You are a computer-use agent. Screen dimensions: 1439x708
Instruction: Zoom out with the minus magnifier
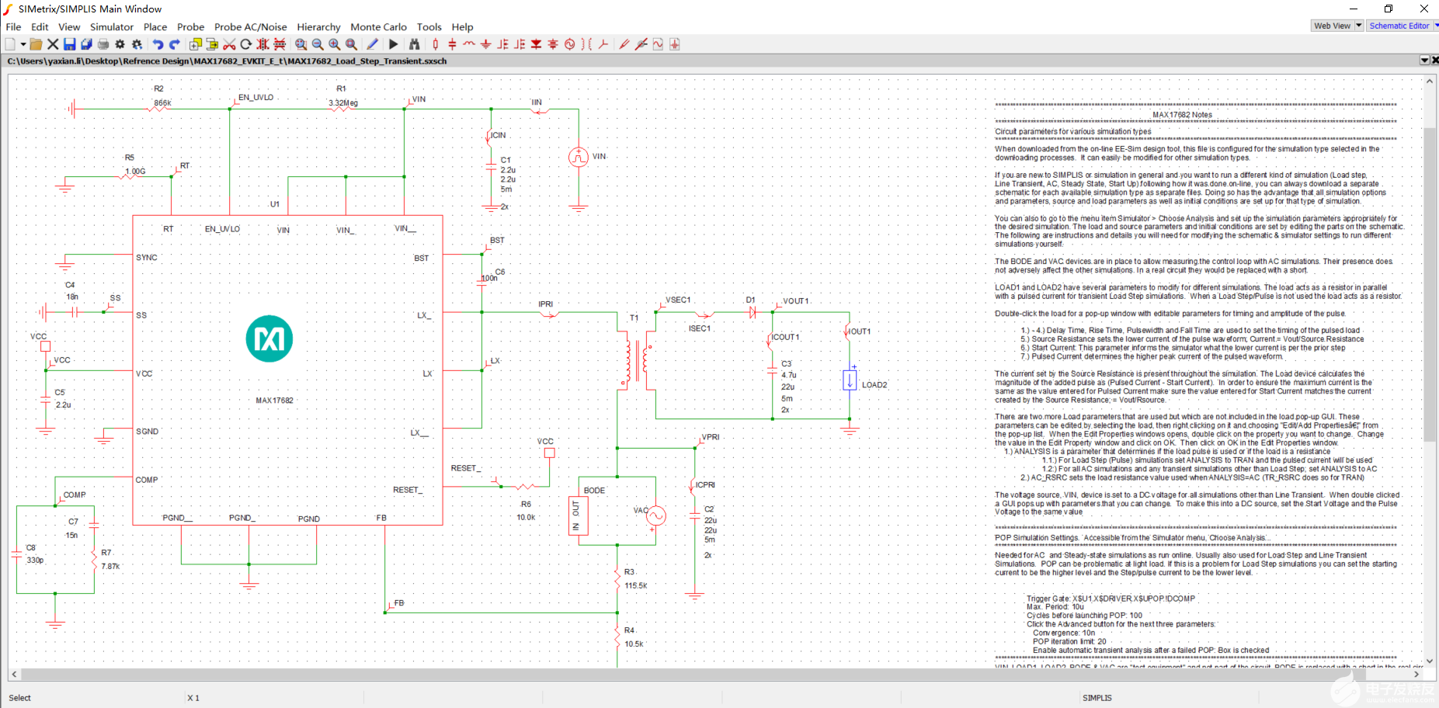[x=318, y=44]
